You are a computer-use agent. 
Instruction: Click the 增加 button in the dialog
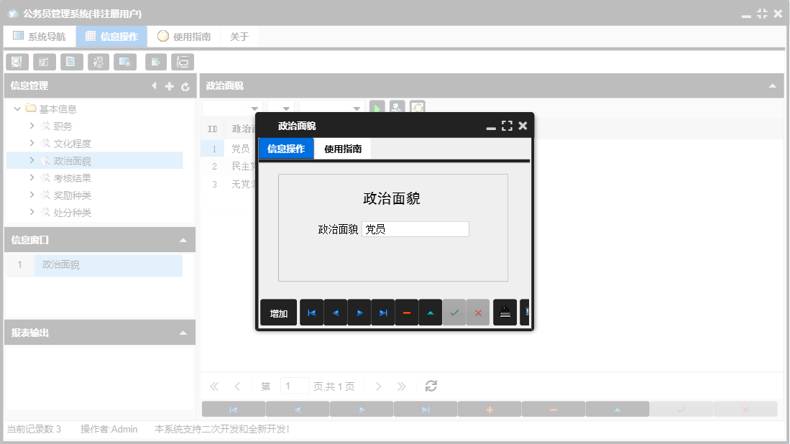(278, 312)
